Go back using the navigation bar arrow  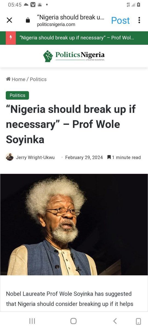115,321
